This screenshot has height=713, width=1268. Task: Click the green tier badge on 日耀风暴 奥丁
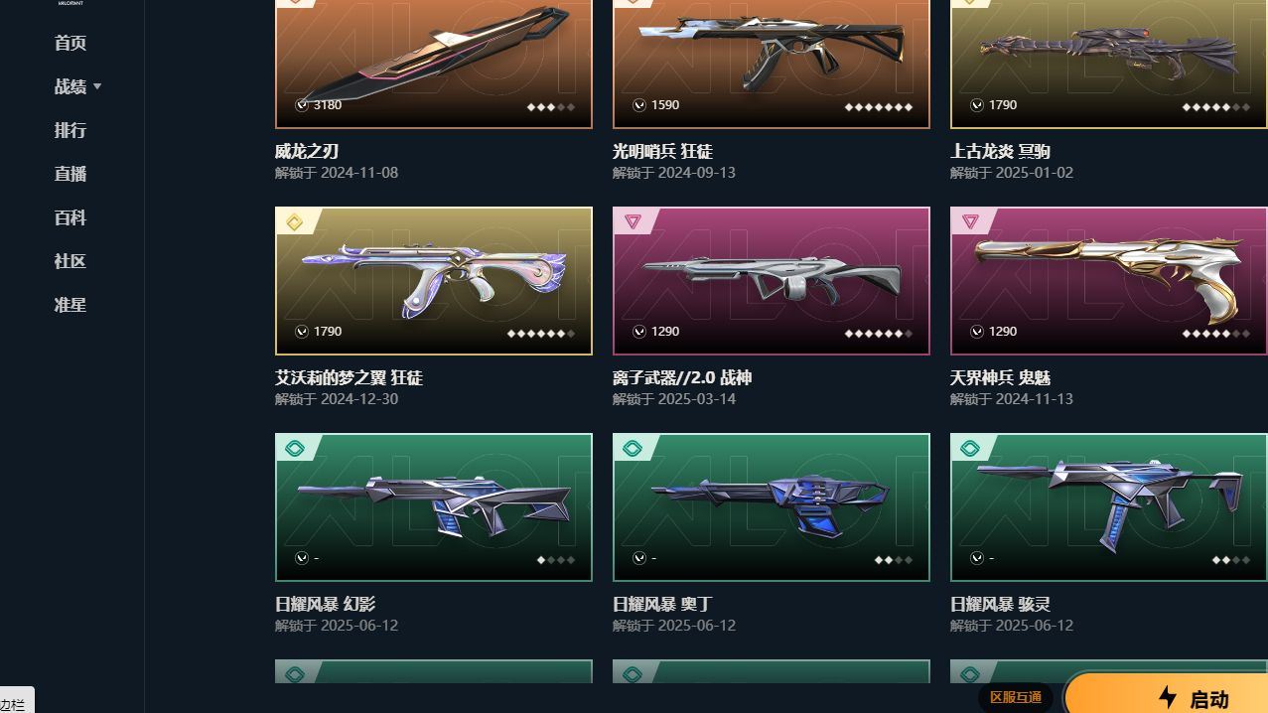[x=633, y=449]
